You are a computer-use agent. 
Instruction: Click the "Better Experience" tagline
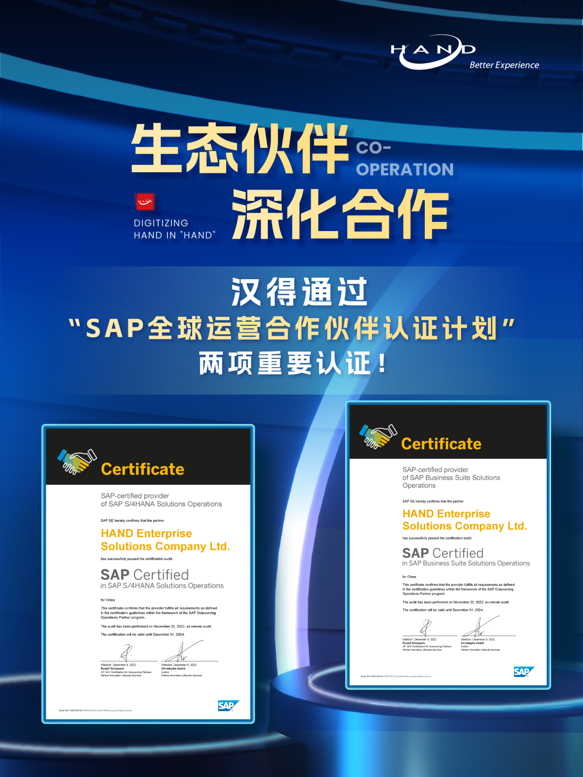tap(504, 65)
